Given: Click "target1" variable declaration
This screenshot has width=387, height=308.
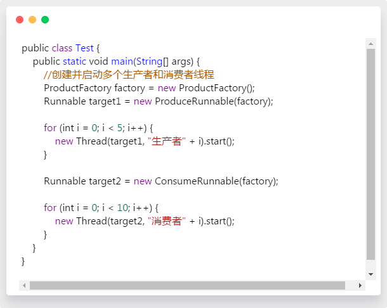Looking at the screenshot, I should (x=105, y=101).
